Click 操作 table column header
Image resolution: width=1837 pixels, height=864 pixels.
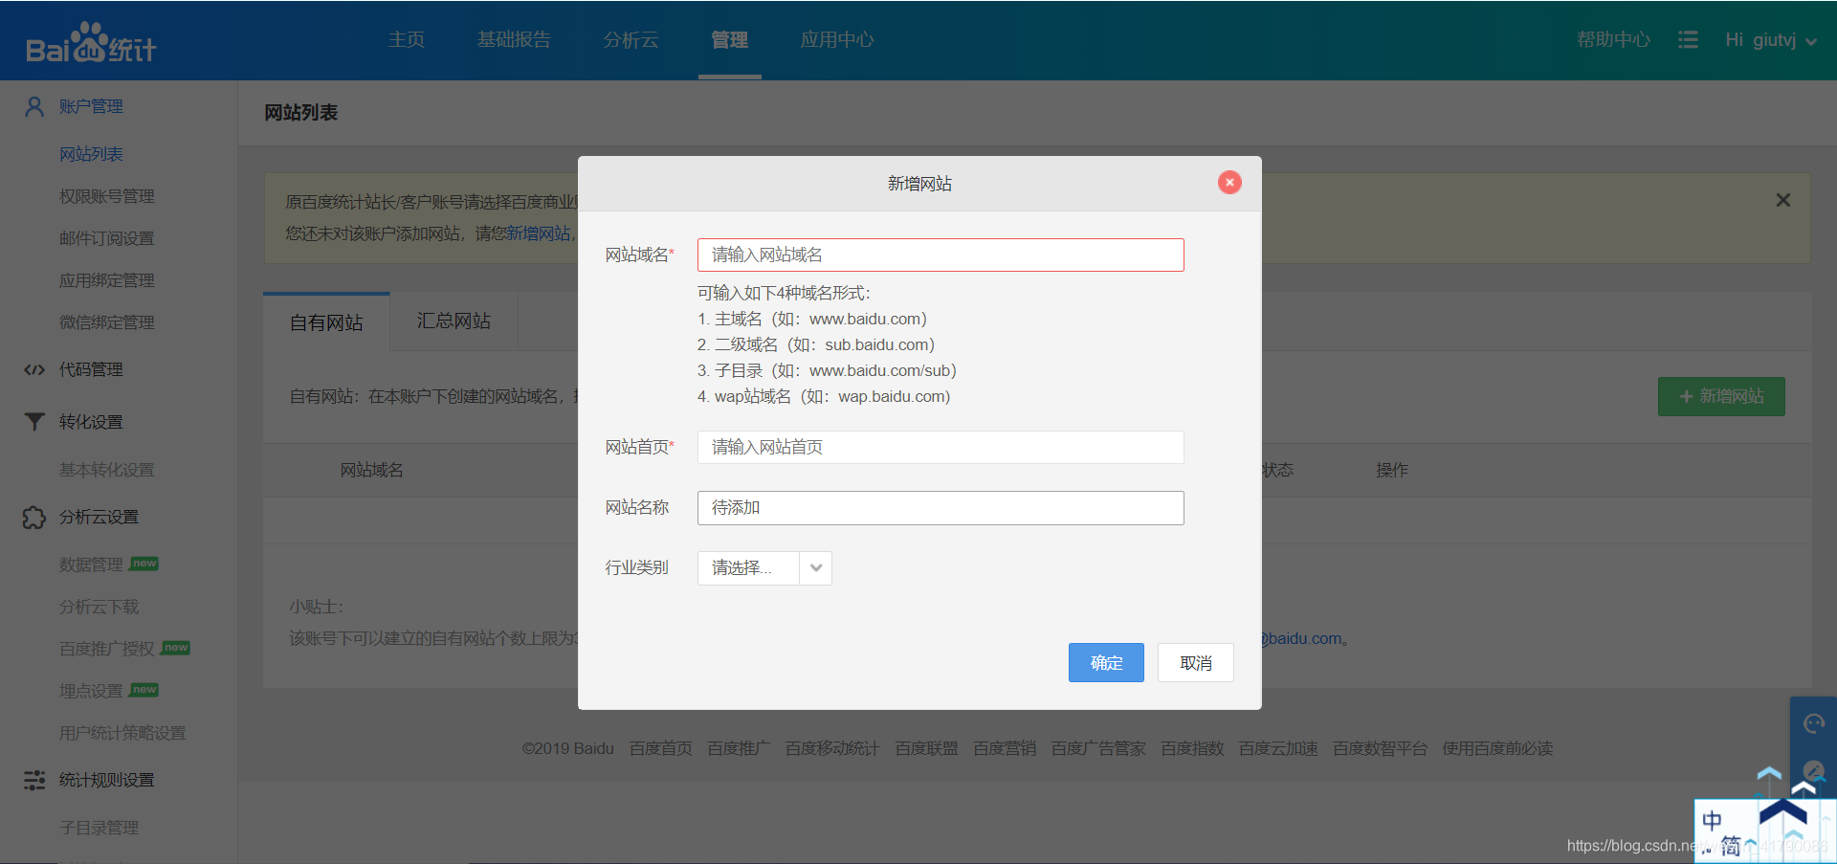pos(1391,470)
